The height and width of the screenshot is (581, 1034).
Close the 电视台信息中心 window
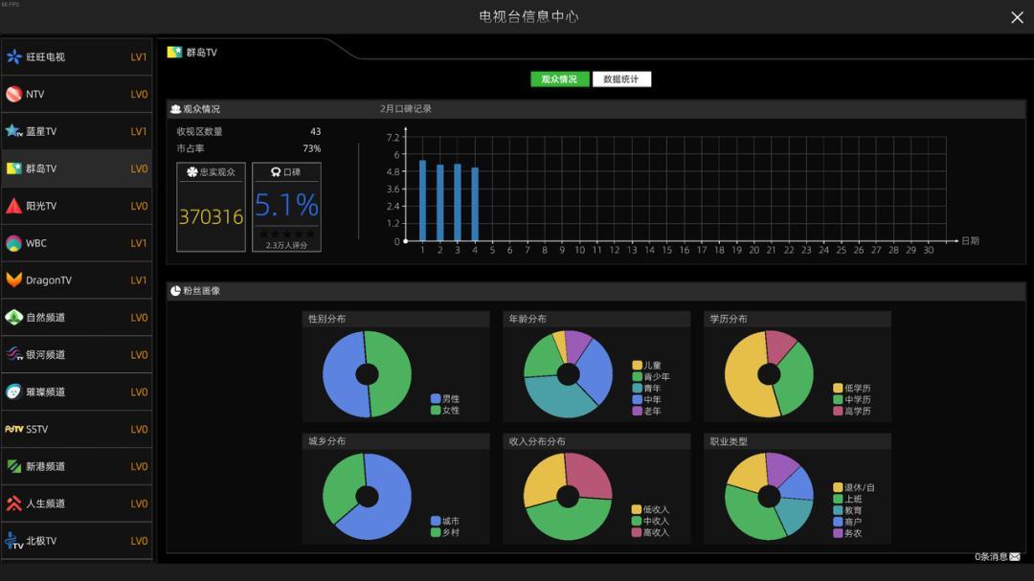1017,17
